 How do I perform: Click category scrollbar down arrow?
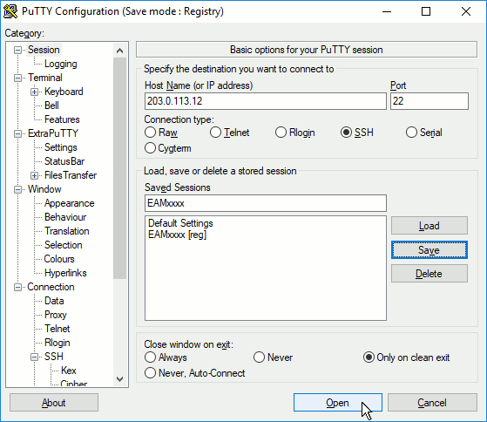pyautogui.click(x=120, y=379)
